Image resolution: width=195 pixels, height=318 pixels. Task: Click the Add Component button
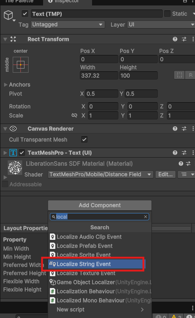pos(100,205)
